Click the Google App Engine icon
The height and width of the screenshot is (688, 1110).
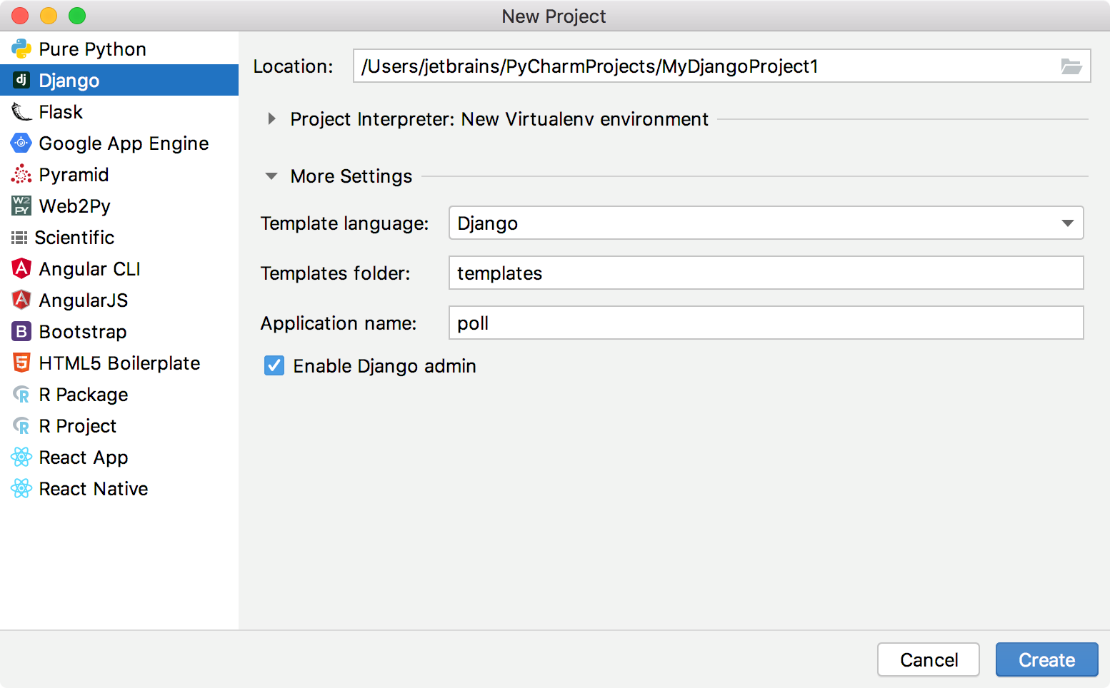21,143
